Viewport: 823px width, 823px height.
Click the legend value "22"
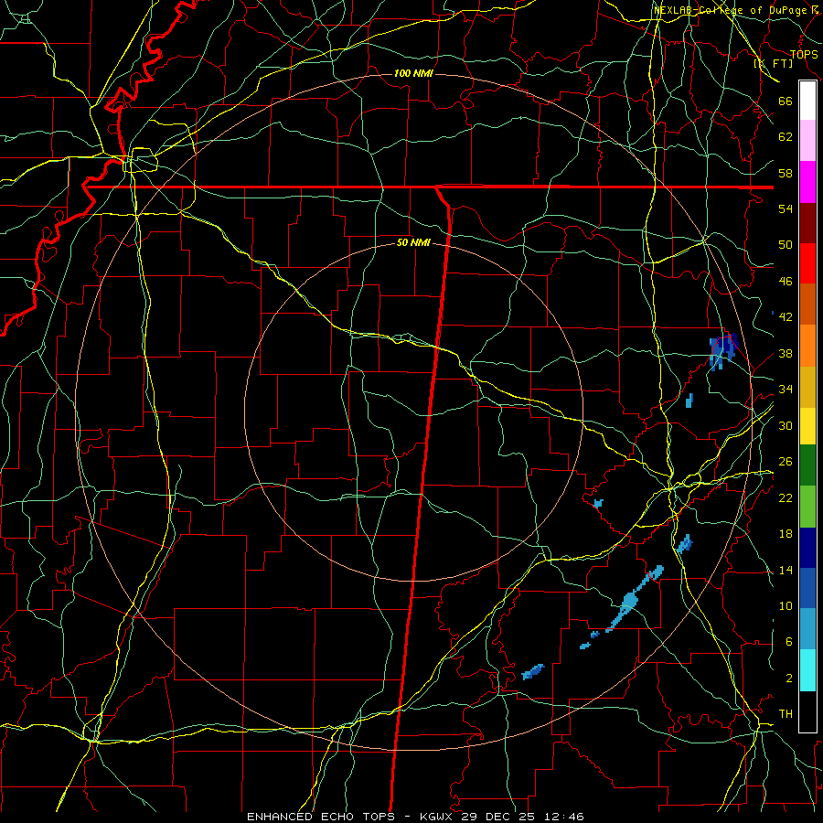(x=786, y=497)
